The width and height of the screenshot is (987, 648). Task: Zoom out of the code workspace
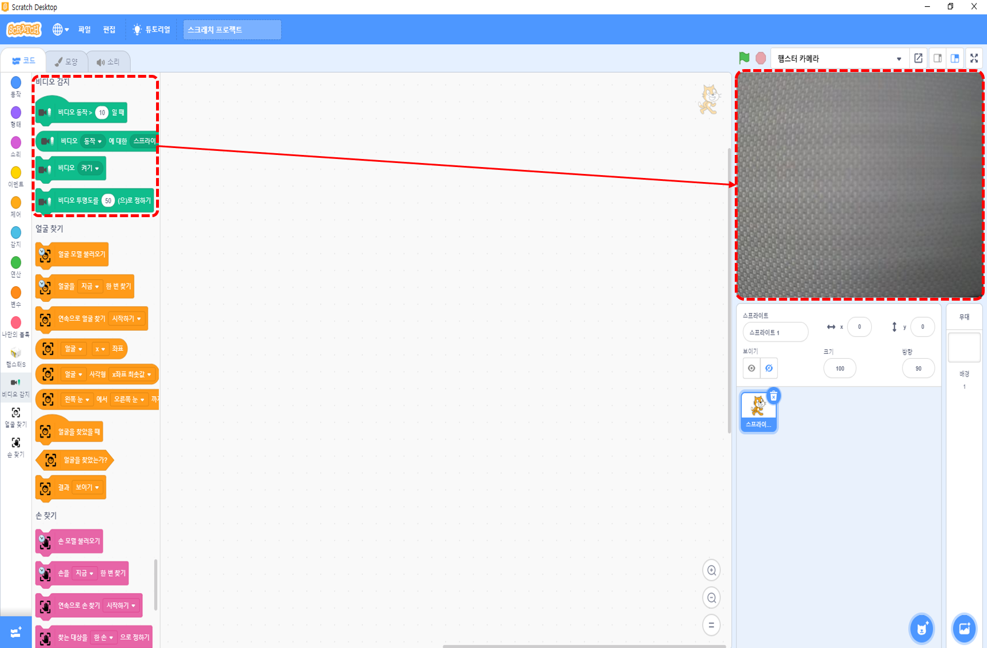712,598
